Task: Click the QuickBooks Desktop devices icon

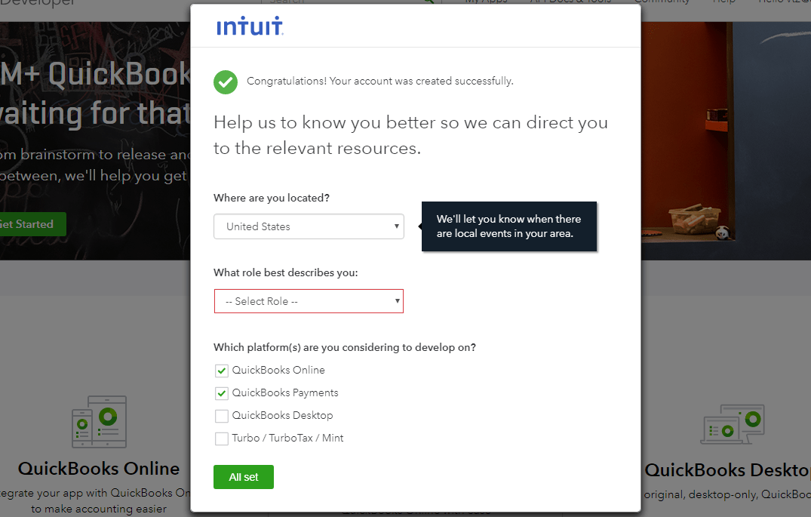Action: click(733, 424)
